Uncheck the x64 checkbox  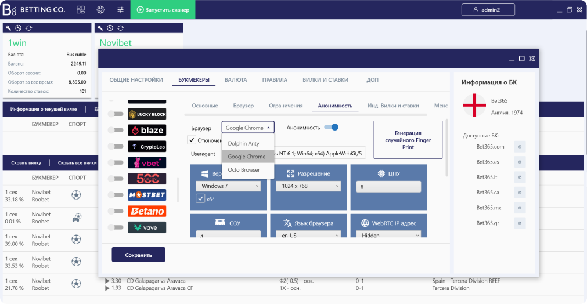[200, 199]
